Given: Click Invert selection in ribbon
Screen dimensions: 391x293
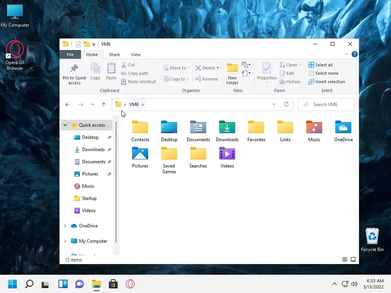Looking at the screenshot, I should (x=327, y=82).
